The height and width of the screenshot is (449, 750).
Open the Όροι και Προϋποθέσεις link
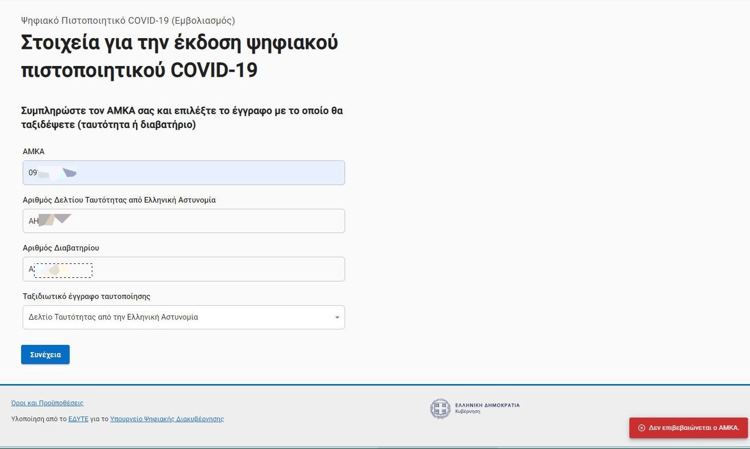[47, 403]
